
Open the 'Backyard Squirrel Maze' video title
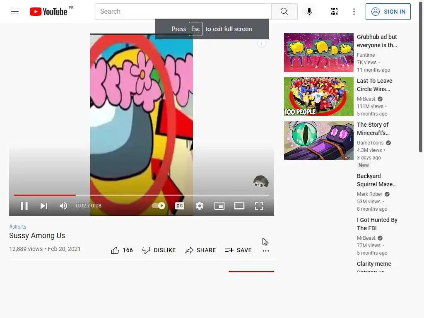pos(377,180)
